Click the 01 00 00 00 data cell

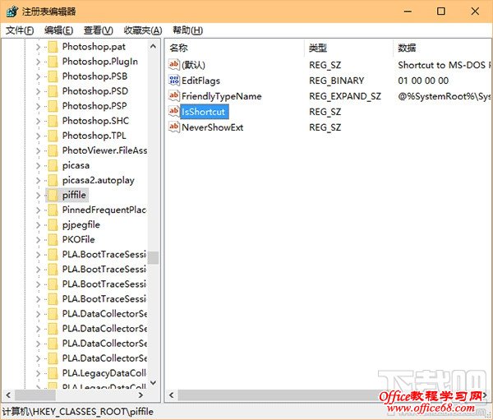point(423,81)
